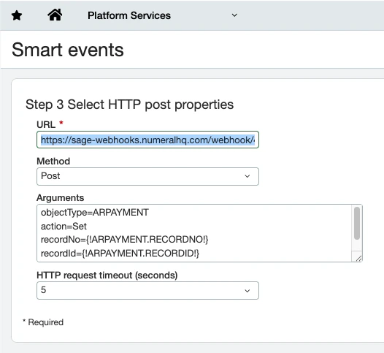Click the Smart events page heading
The width and height of the screenshot is (384, 353).
(x=68, y=50)
